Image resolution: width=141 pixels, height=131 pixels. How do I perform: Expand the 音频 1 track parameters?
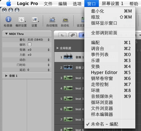(6, 76)
